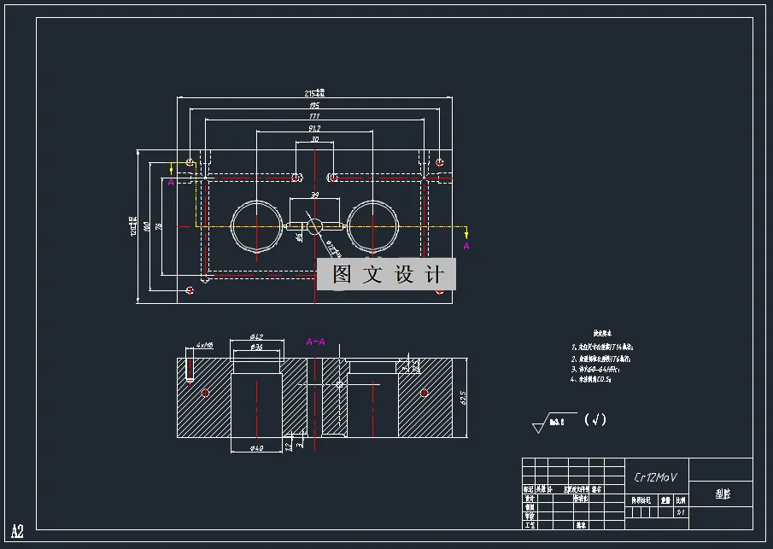Click the surface roughness symbol

554,423
